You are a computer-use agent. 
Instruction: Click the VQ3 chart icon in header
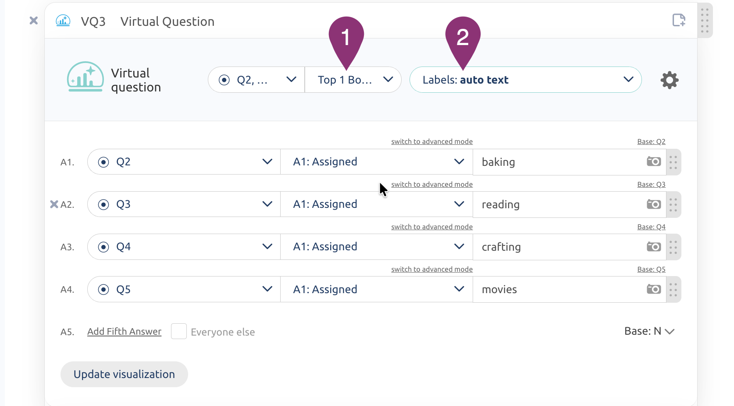63,21
